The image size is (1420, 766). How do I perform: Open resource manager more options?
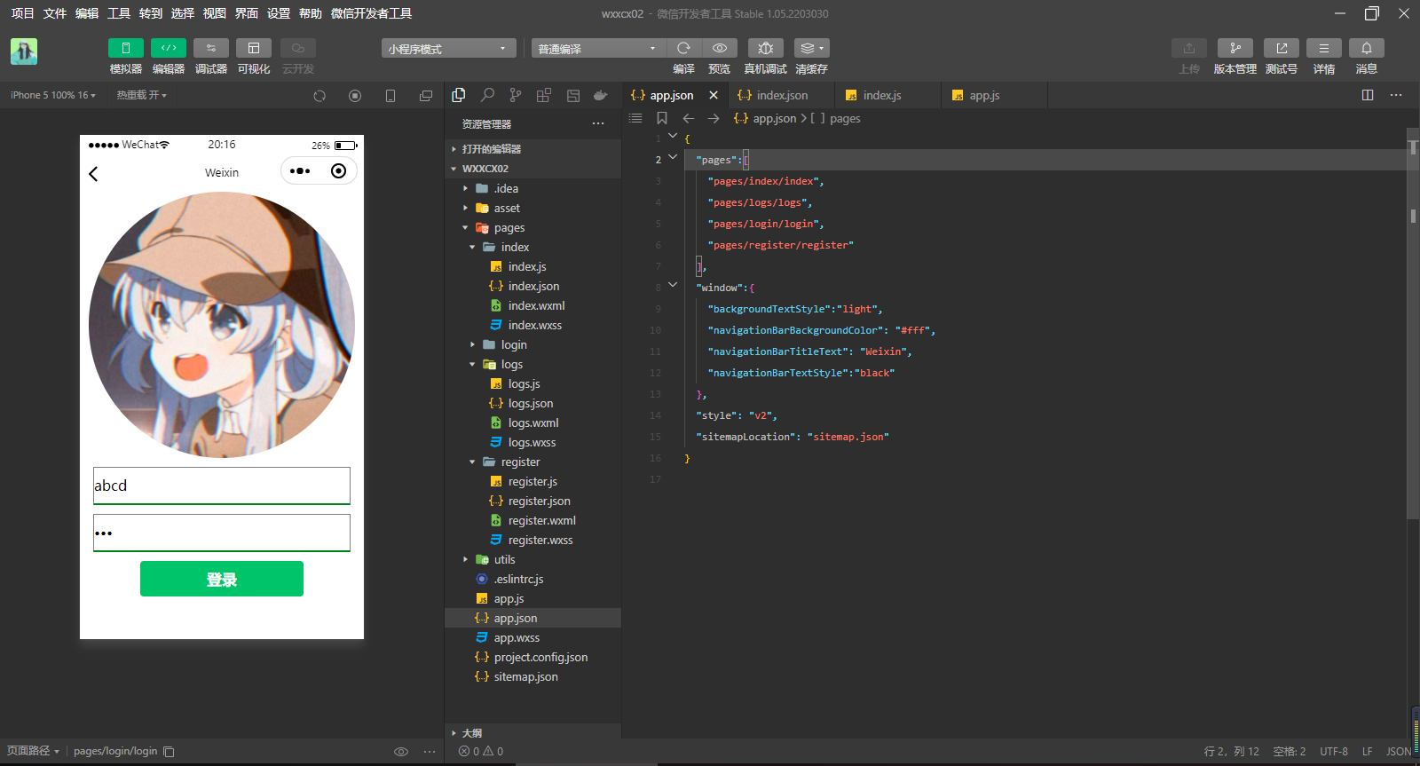598,124
